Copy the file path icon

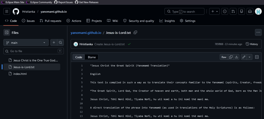135,33
